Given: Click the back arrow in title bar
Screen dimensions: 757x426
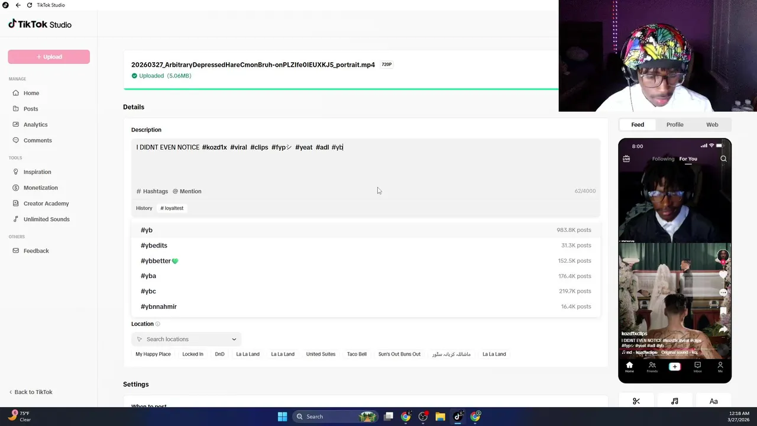Looking at the screenshot, I should [18, 5].
